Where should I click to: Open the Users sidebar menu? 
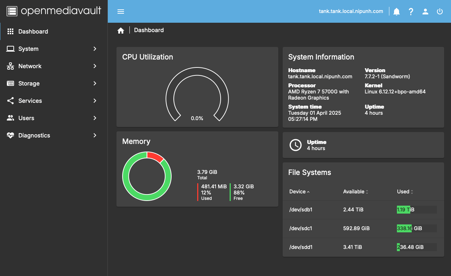click(x=26, y=118)
